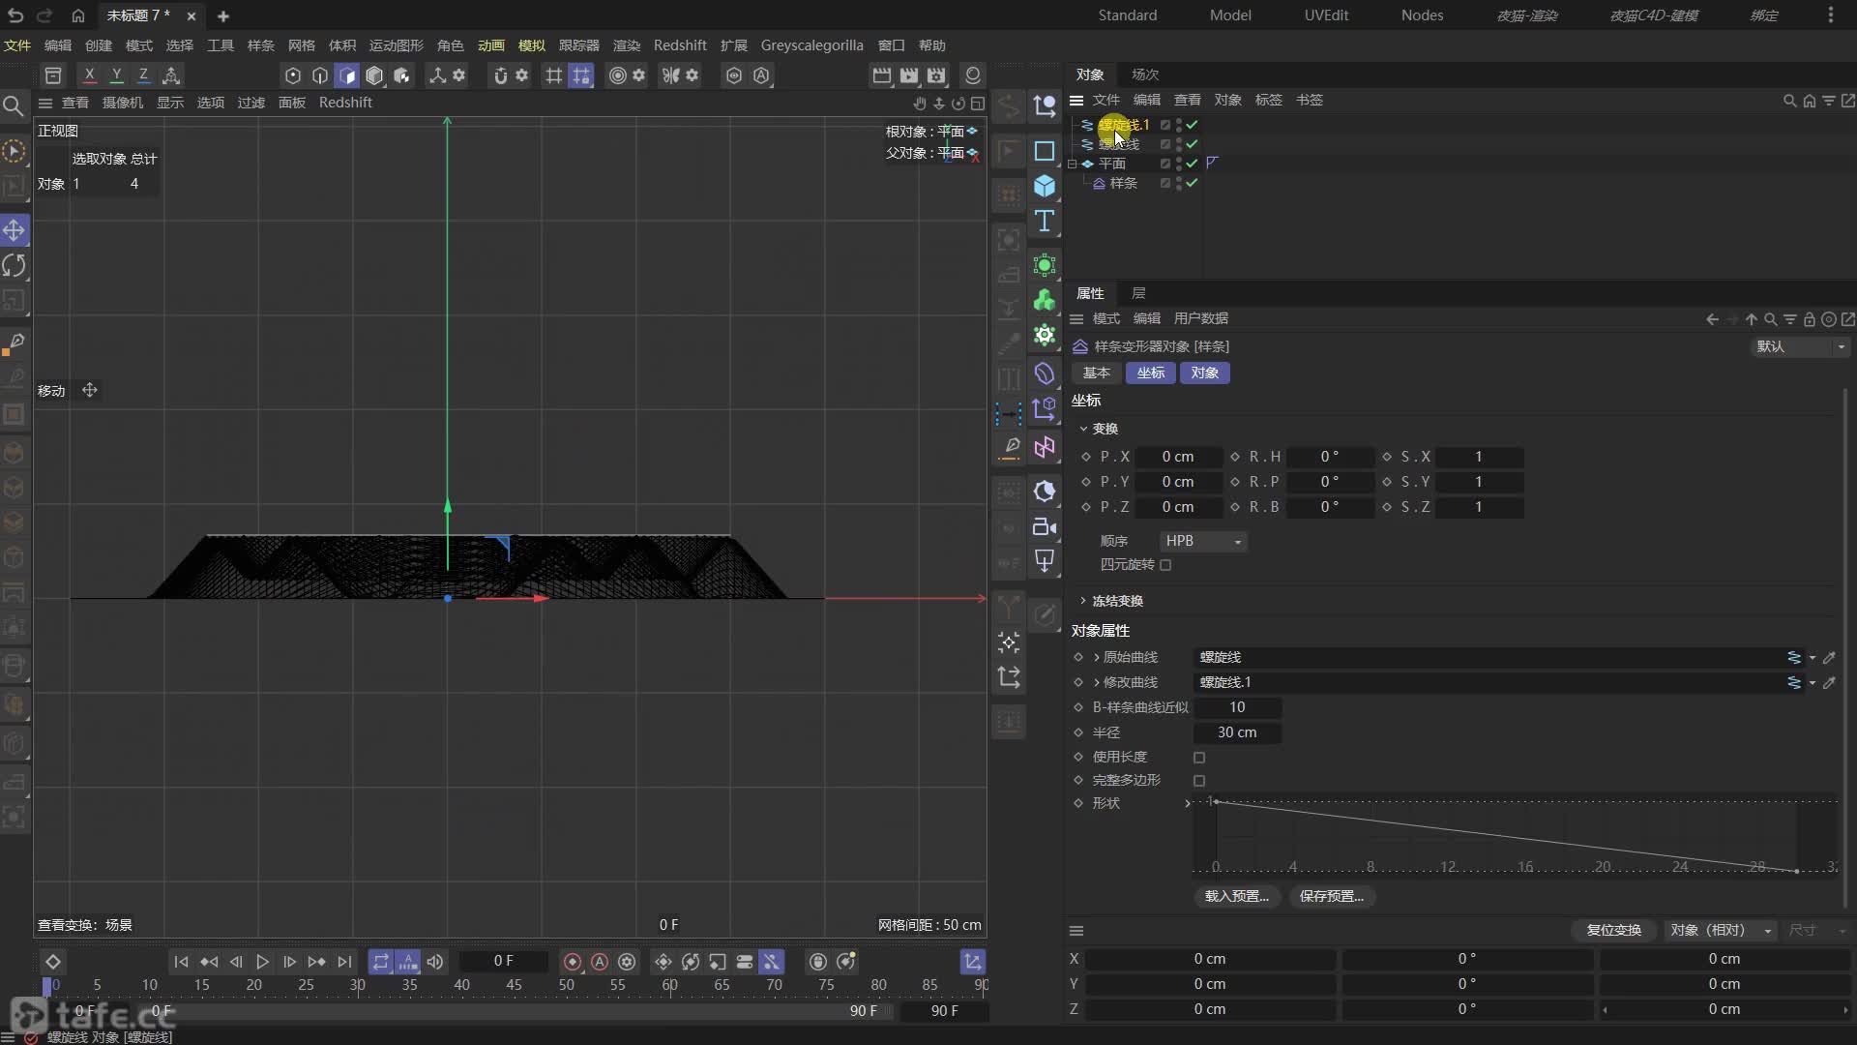Screen dimensions: 1857x1045
Task: Expand the 冻结变换 section
Action: [1083, 601]
